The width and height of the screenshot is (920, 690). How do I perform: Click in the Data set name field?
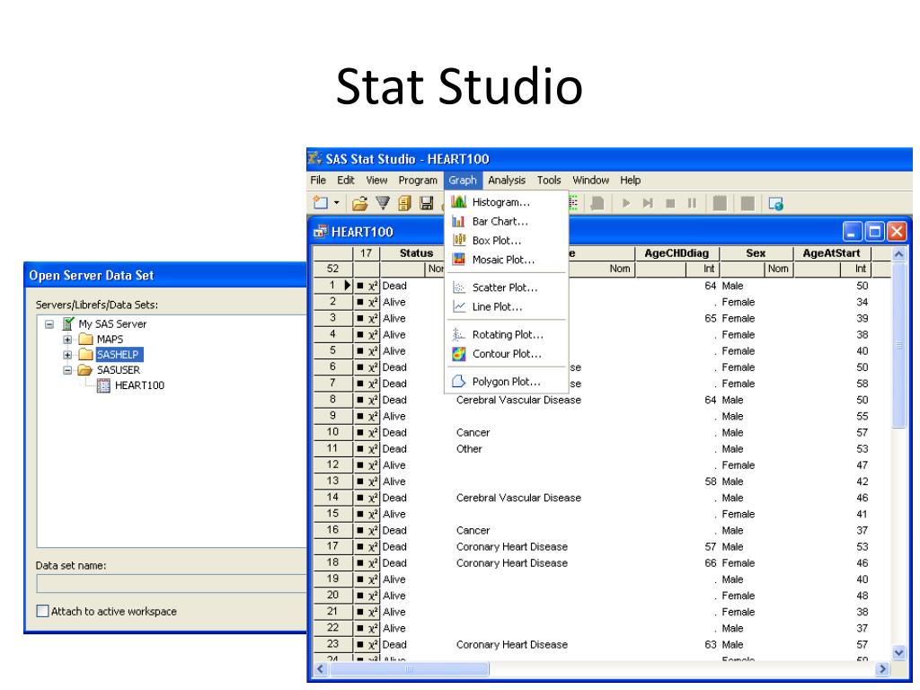click(x=172, y=583)
